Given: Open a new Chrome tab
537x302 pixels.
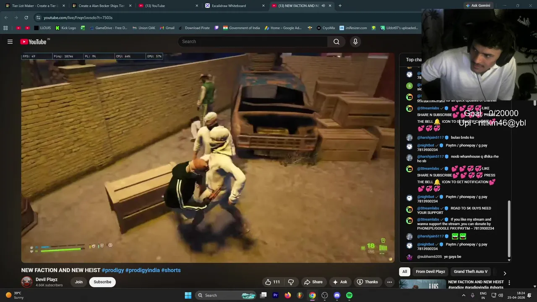Looking at the screenshot, I should [340, 6].
